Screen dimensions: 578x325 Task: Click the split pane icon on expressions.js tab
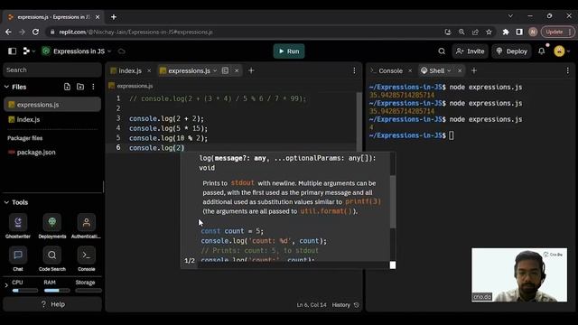225,70
